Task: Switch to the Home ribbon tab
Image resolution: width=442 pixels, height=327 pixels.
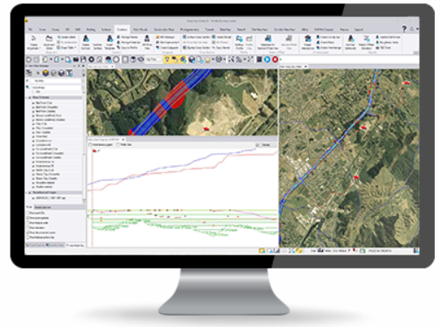Action: (x=42, y=30)
